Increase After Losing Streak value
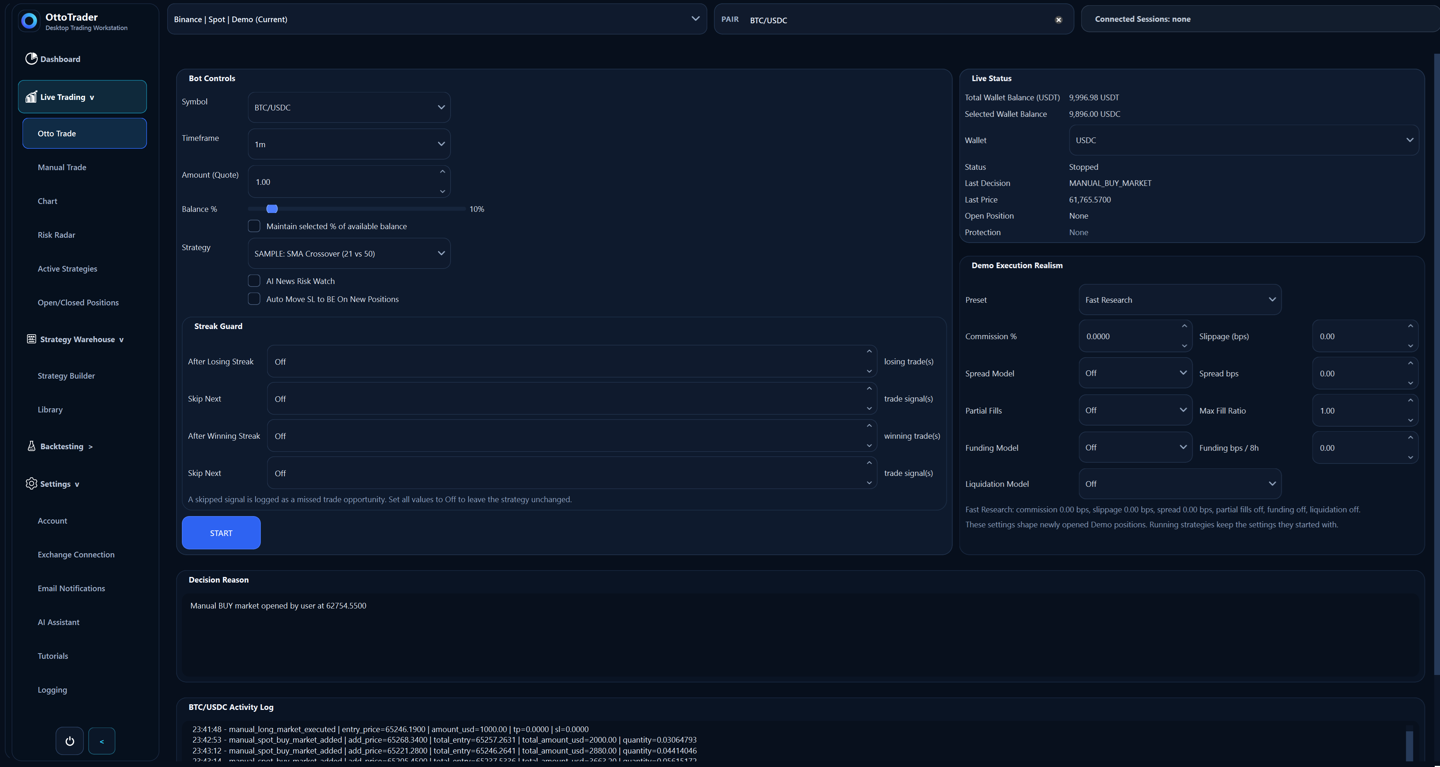1440x767 pixels. (869, 351)
